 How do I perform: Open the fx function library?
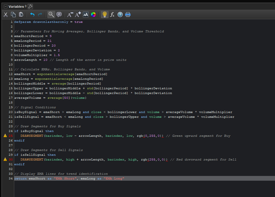pos(112,15)
